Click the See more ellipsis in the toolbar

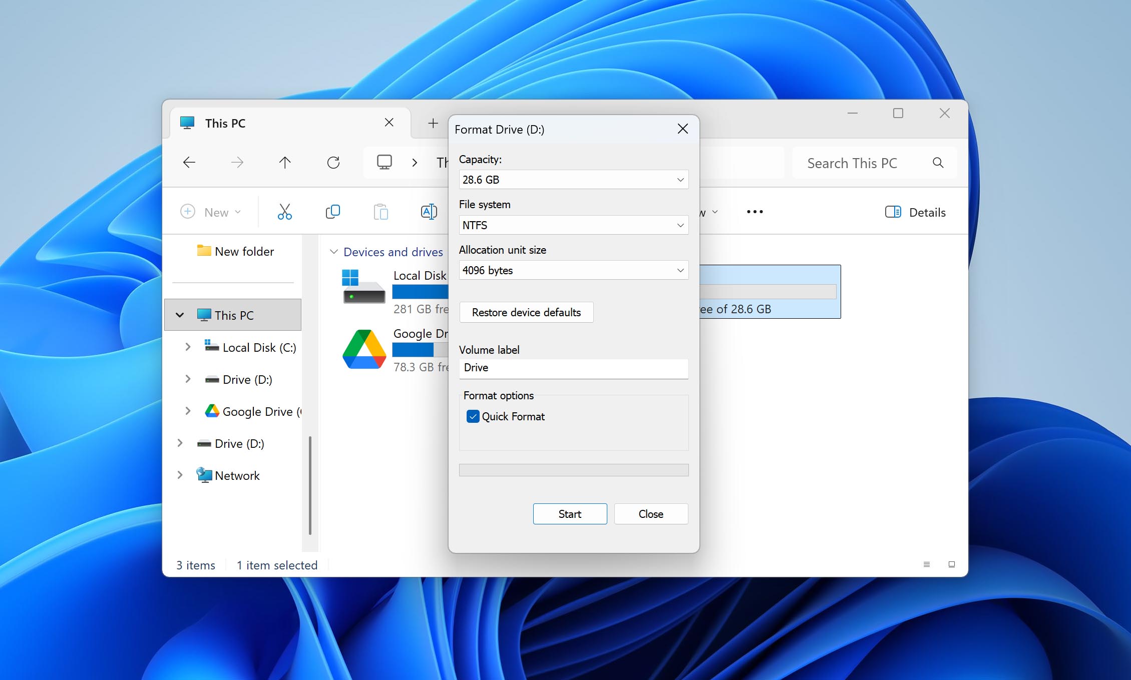pos(754,212)
